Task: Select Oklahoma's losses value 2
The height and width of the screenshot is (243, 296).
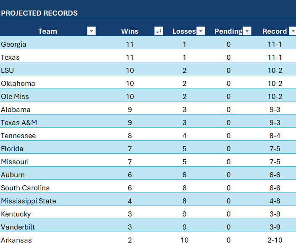Action: click(185, 83)
